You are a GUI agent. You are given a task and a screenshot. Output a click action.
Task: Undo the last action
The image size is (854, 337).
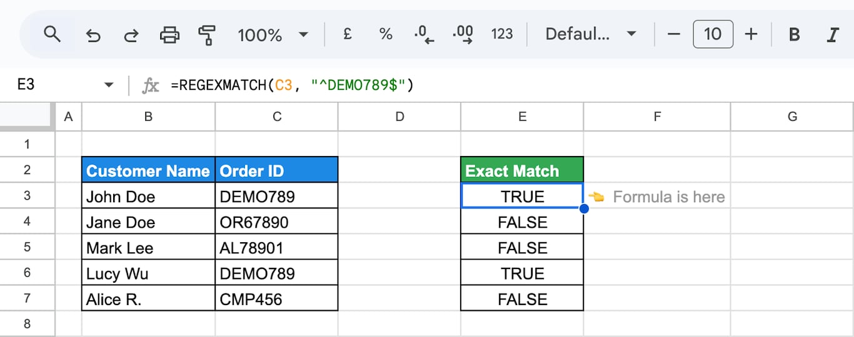pyautogui.click(x=93, y=35)
